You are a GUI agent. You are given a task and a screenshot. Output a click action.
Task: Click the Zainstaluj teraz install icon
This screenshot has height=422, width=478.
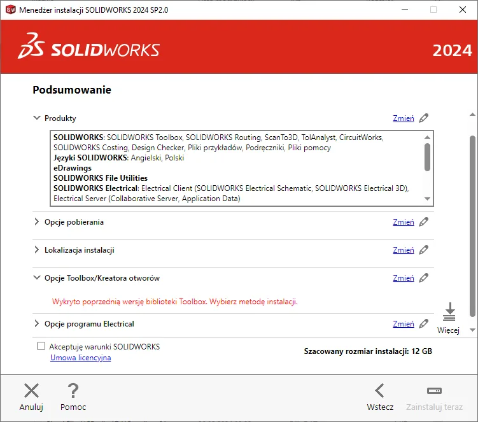pos(435,391)
